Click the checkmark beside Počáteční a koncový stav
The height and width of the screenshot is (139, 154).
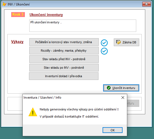[104, 43]
